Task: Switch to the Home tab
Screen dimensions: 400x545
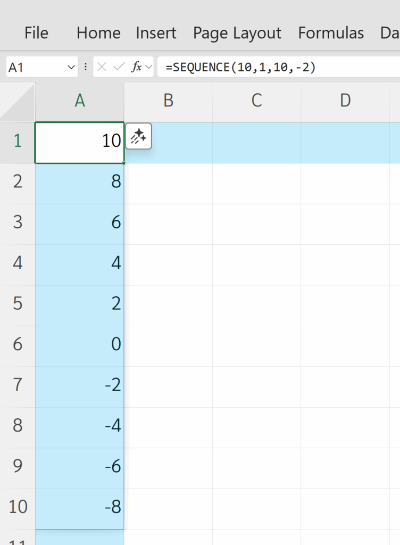Action: (98, 33)
